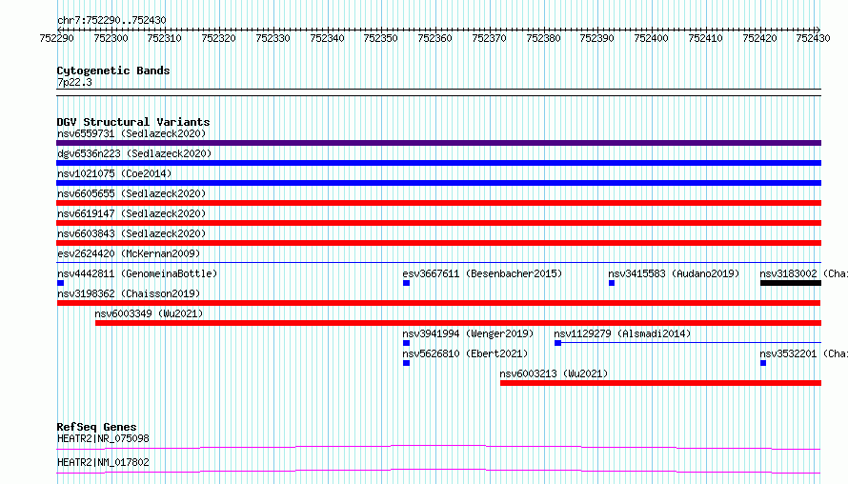Screen dimensions: 848x484
Task: Click ruler position 752410
Action: pyautogui.click(x=705, y=38)
